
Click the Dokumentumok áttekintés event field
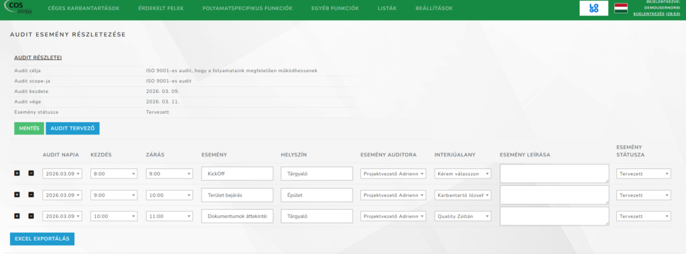[238, 216]
